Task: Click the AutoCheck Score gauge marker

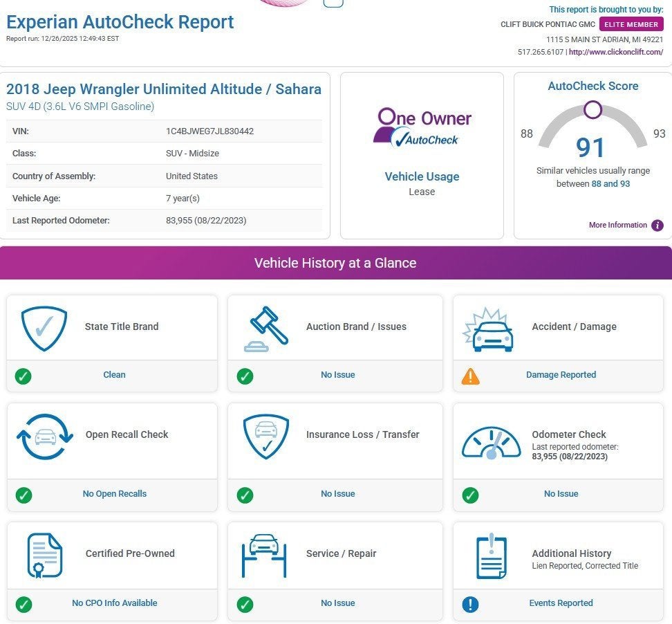Action: point(592,109)
